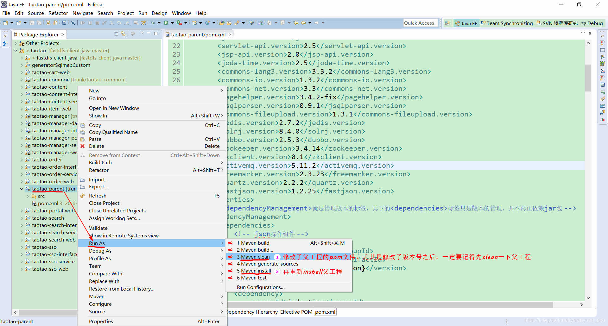Click Refresh in context menu
This screenshot has height=326, width=608.
152,196
